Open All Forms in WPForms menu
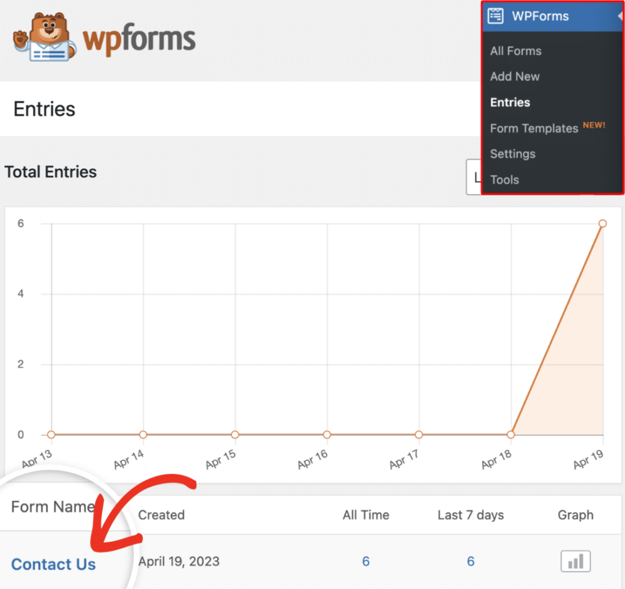The height and width of the screenshot is (589, 625). pos(516,51)
